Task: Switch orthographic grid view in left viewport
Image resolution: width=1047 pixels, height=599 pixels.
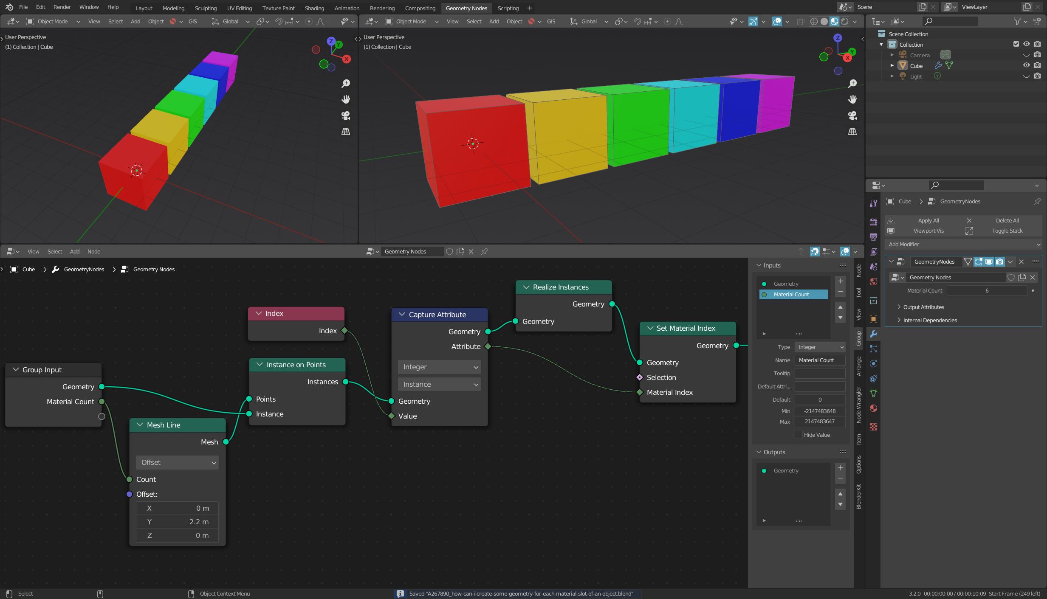Action: [346, 132]
